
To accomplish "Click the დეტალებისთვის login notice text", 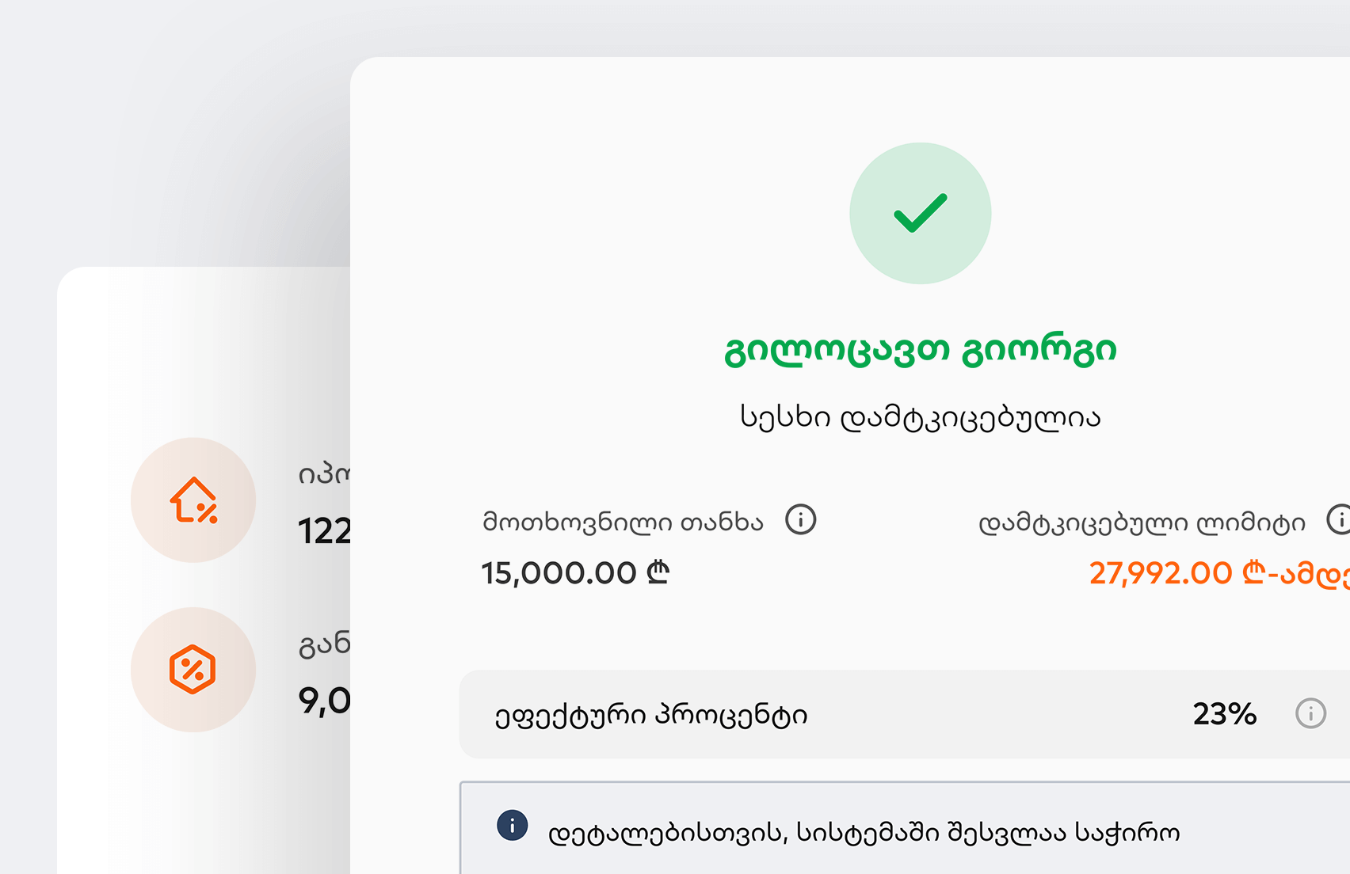I will [864, 833].
